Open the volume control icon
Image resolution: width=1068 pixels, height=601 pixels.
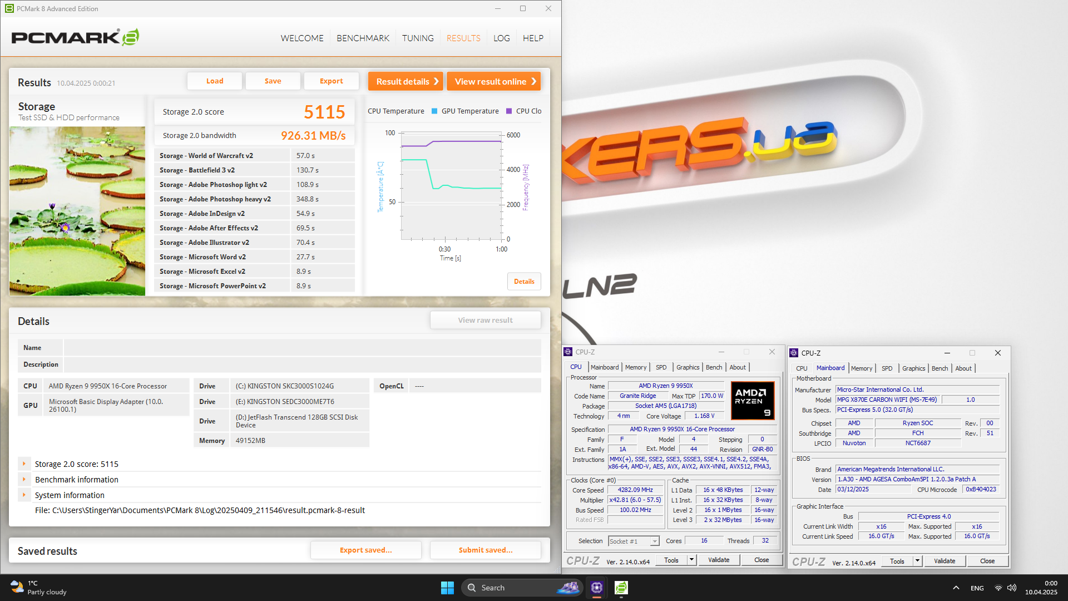tap(1012, 588)
